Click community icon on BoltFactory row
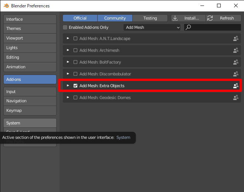The width and height of the screenshot is (244, 192). pos(236,62)
